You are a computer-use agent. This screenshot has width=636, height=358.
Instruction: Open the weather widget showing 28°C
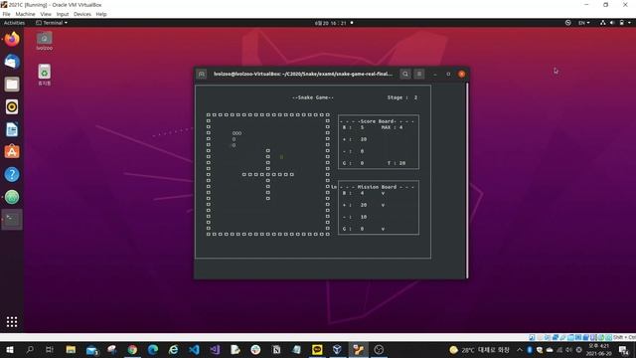(x=479, y=350)
